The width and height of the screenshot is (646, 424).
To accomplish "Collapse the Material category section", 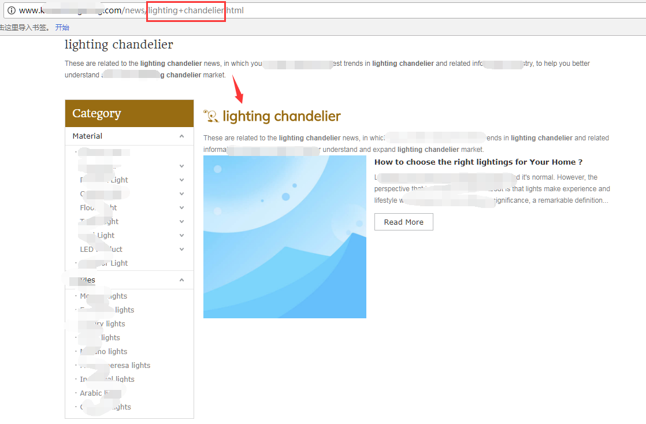I will (181, 136).
